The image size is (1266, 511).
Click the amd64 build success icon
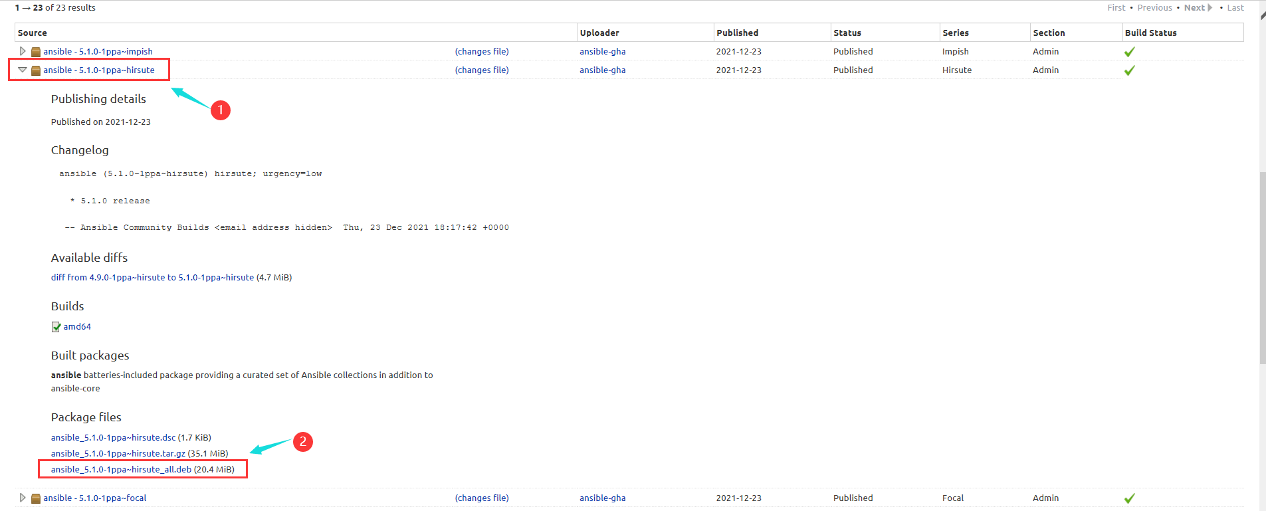56,326
